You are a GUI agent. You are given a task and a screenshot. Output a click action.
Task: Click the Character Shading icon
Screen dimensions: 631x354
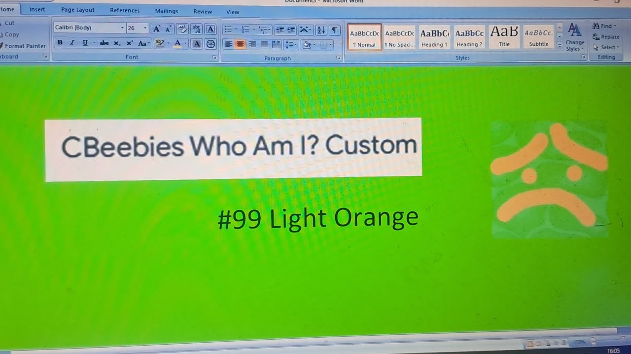[x=197, y=44]
